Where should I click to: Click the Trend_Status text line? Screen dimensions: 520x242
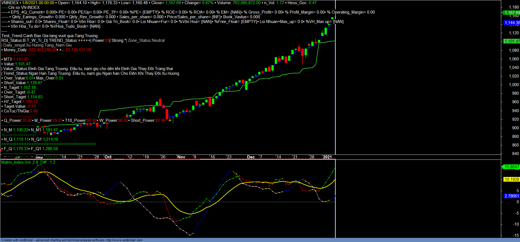(x=91, y=73)
